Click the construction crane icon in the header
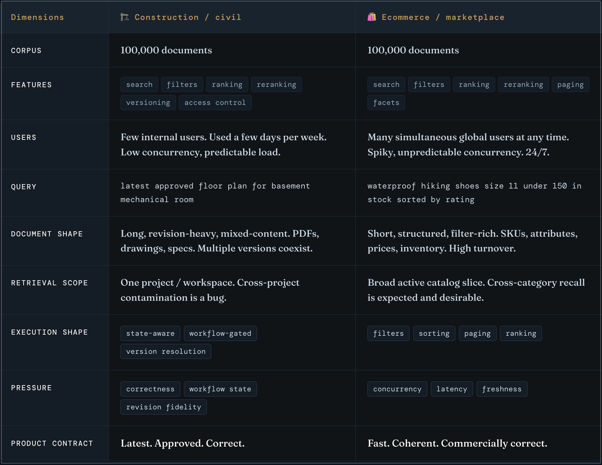The width and height of the screenshot is (602, 465). (124, 17)
